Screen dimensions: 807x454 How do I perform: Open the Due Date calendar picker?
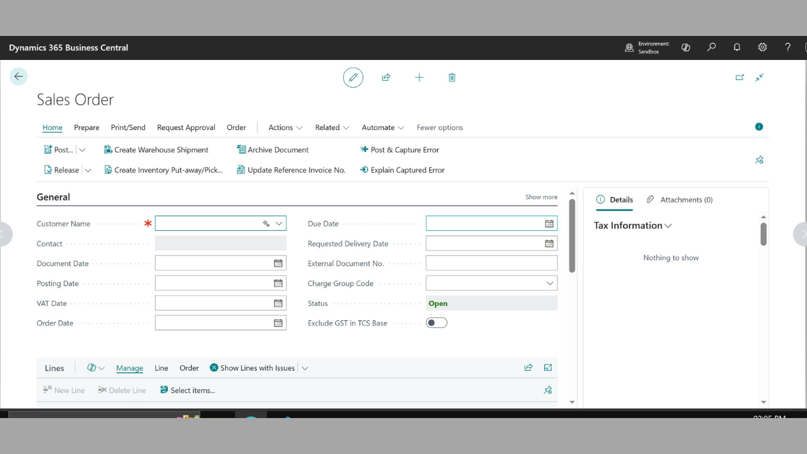[549, 224]
